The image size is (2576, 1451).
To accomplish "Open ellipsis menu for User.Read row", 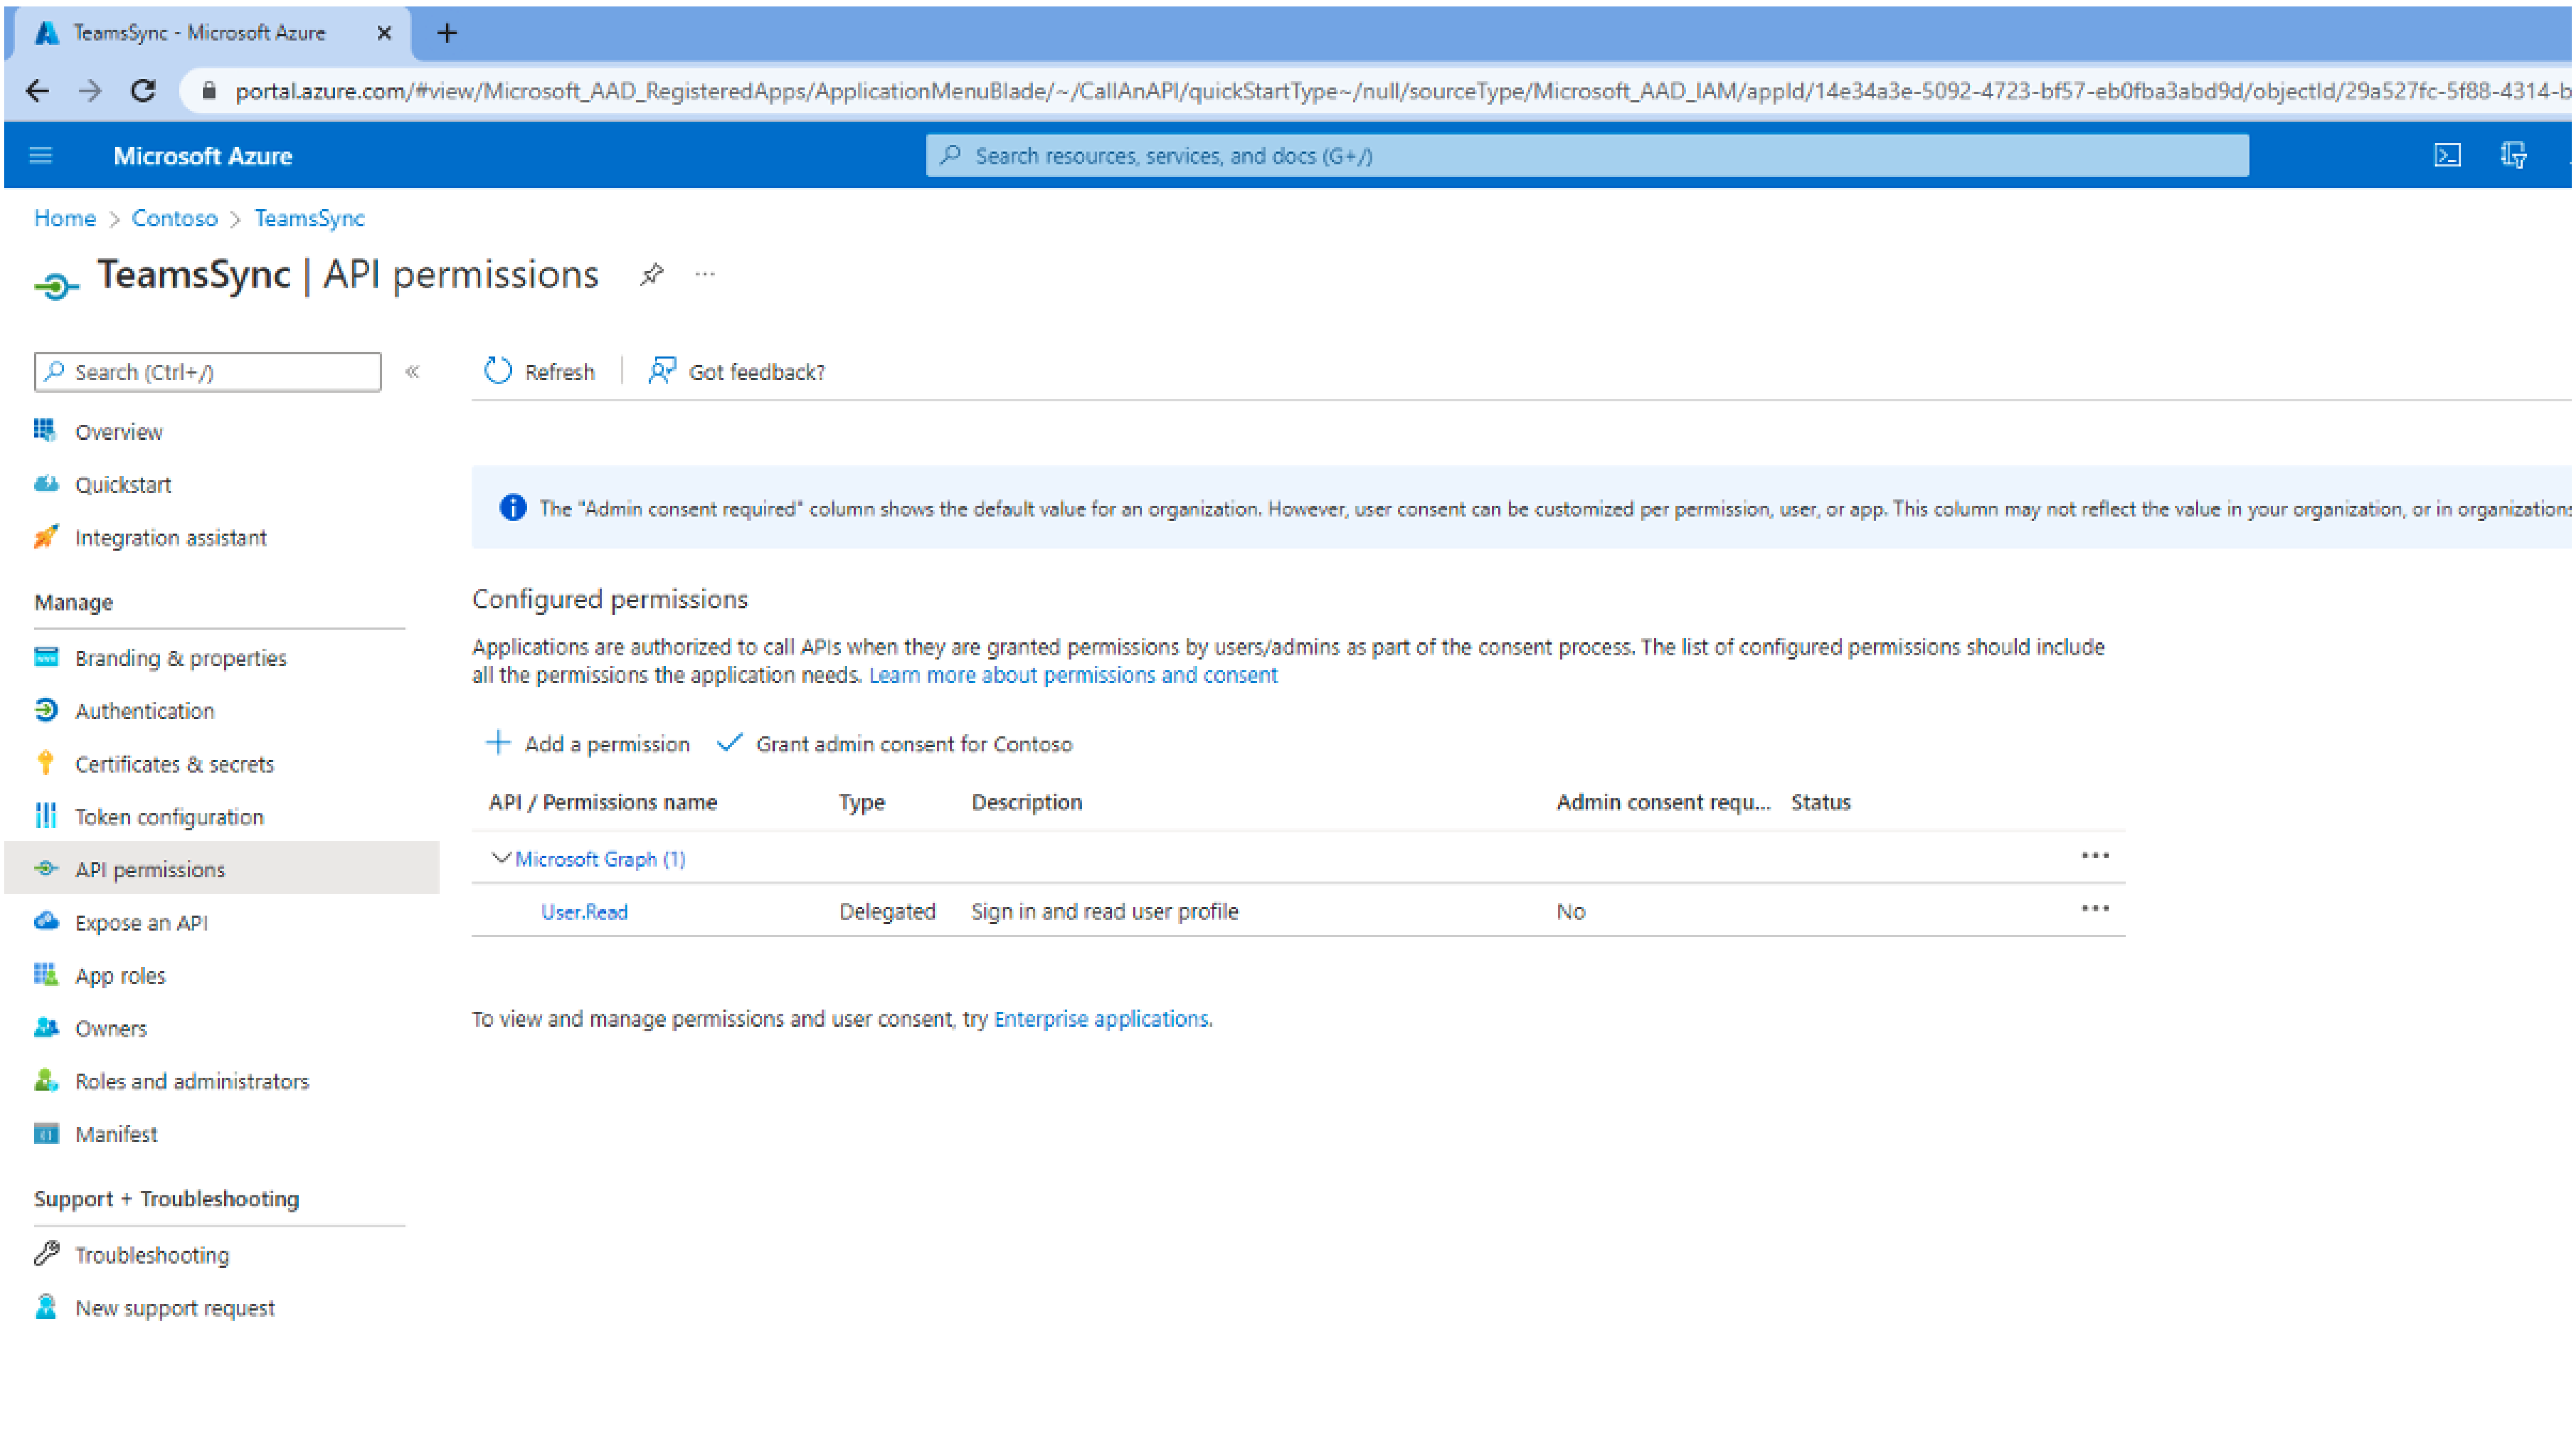I will (2095, 909).
